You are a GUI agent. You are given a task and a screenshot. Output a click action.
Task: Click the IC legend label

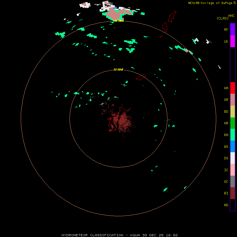coord(226,170)
